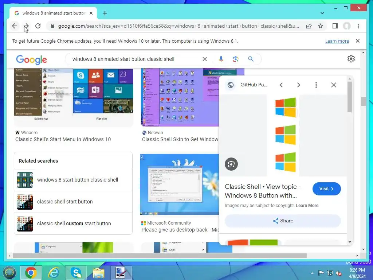373x280 pixels.
Task: Open Winaero Classic Shell's Start Menu result
Action: [63, 139]
